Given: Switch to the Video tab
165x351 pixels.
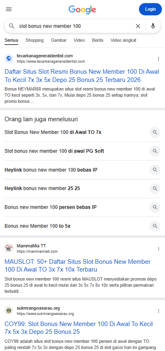Looking at the screenshot, I should (x=79, y=40).
